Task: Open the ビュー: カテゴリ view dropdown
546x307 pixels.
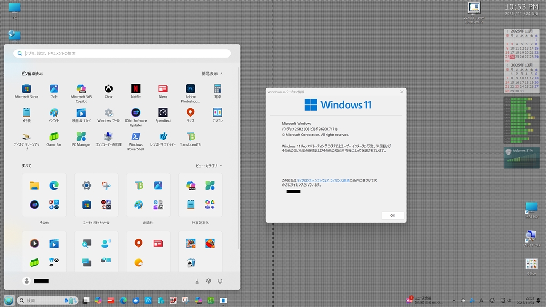Action: point(209,166)
